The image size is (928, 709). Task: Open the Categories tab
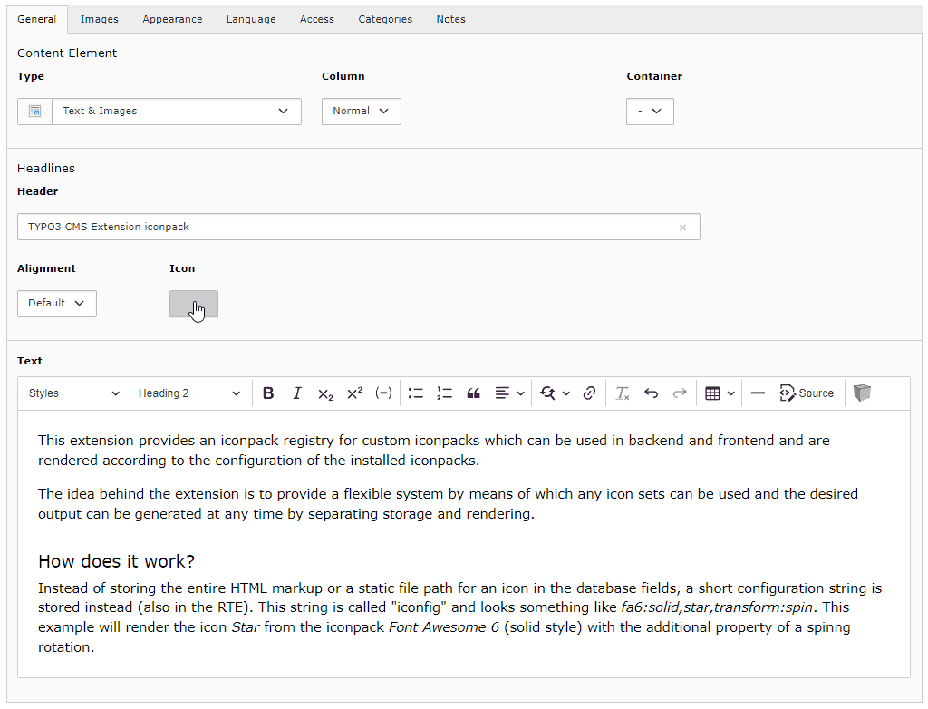[x=385, y=19]
